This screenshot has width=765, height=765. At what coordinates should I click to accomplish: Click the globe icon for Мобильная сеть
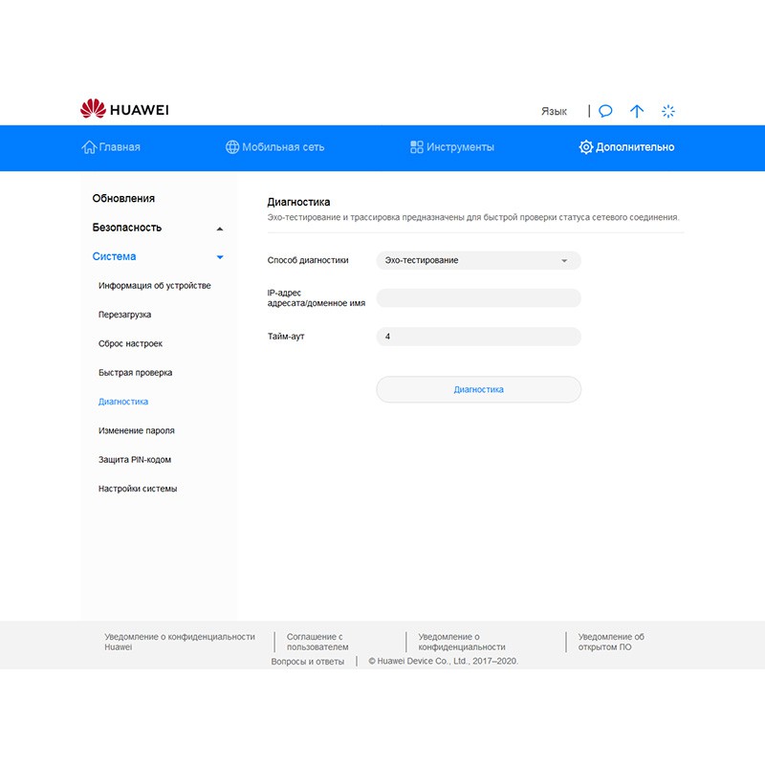[x=232, y=147]
